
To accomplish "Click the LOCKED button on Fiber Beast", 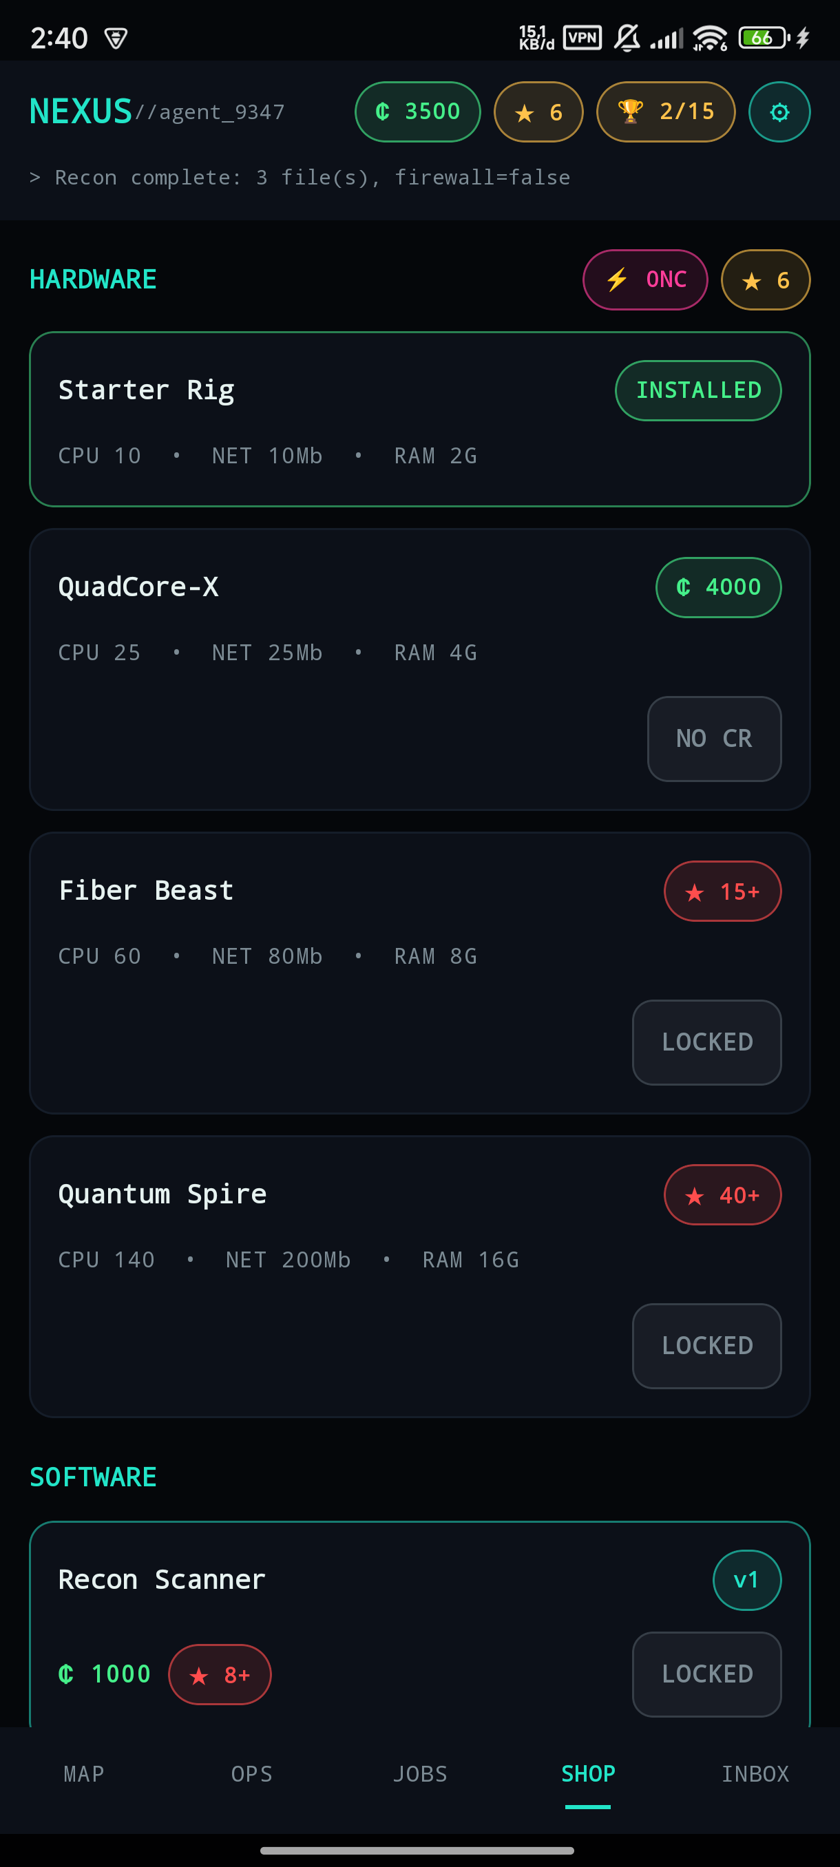I will point(706,1042).
